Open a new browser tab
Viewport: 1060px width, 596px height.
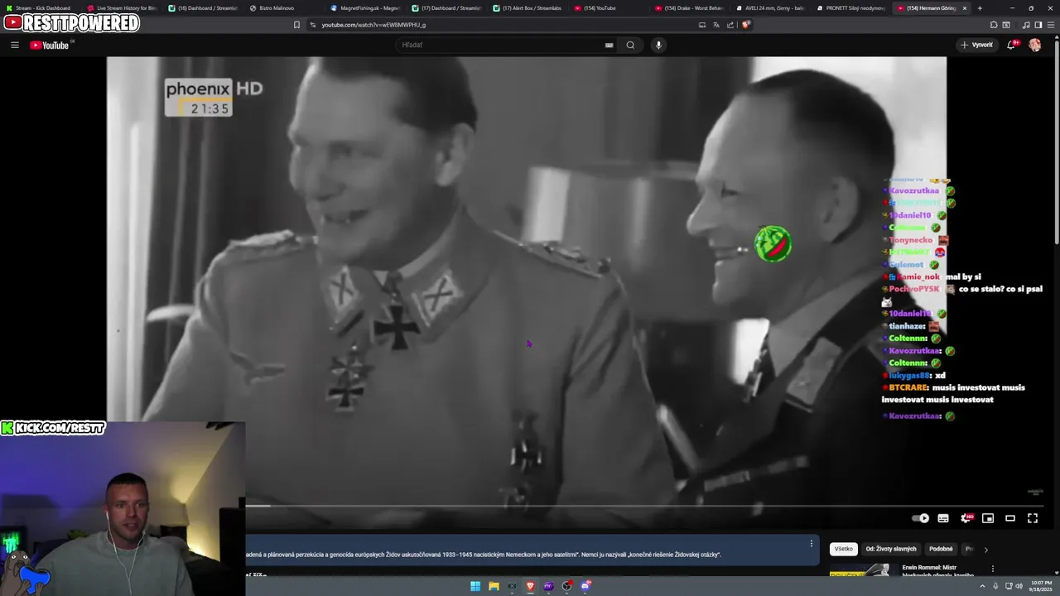[x=980, y=8]
